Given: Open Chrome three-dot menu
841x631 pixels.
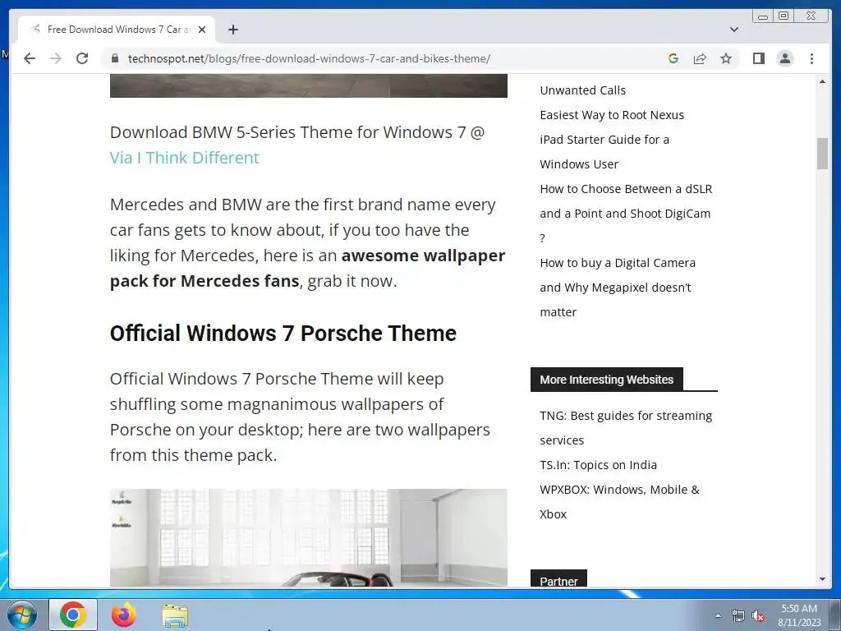Looking at the screenshot, I should pyautogui.click(x=811, y=58).
